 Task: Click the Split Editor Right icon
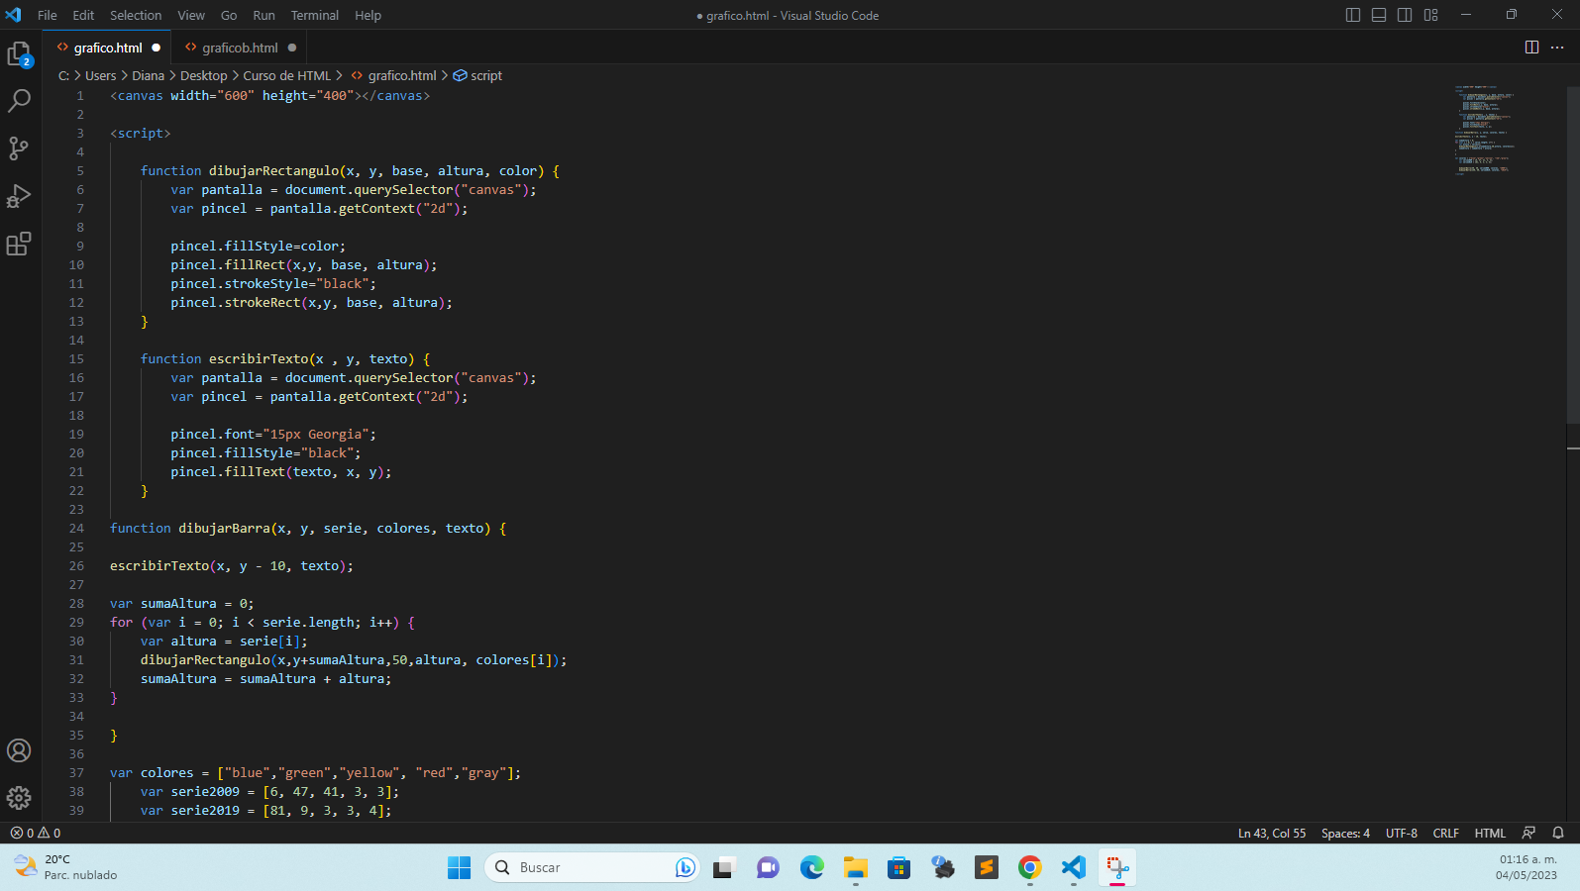[1531, 48]
